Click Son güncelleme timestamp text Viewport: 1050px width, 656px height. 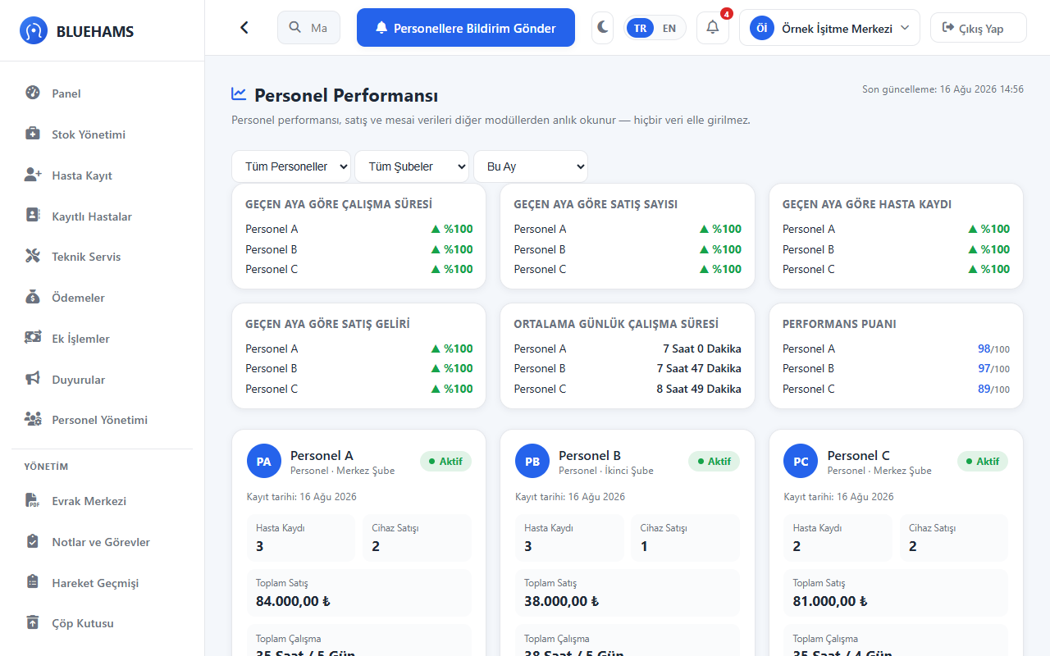943,89
